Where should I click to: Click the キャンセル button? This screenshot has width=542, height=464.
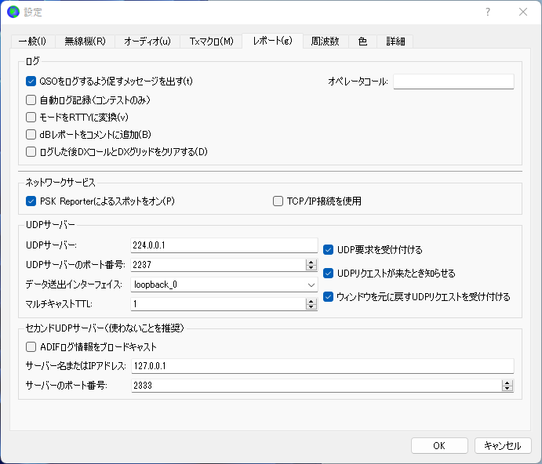pos(503,446)
